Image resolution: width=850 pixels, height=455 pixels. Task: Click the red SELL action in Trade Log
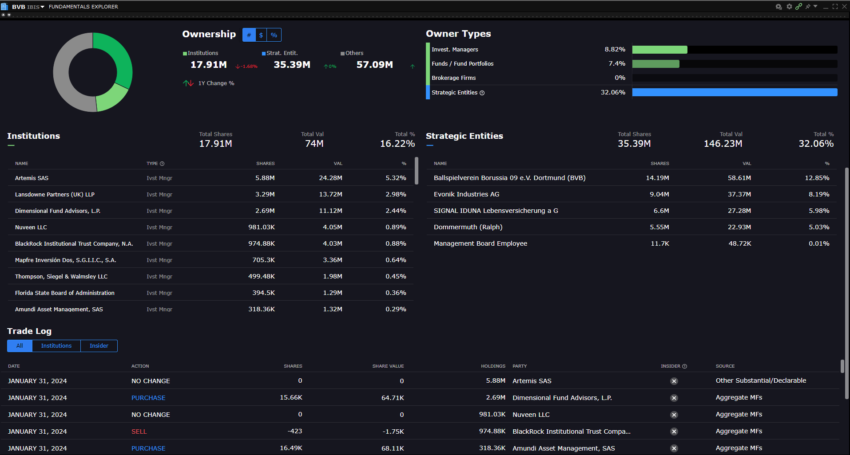pos(139,431)
